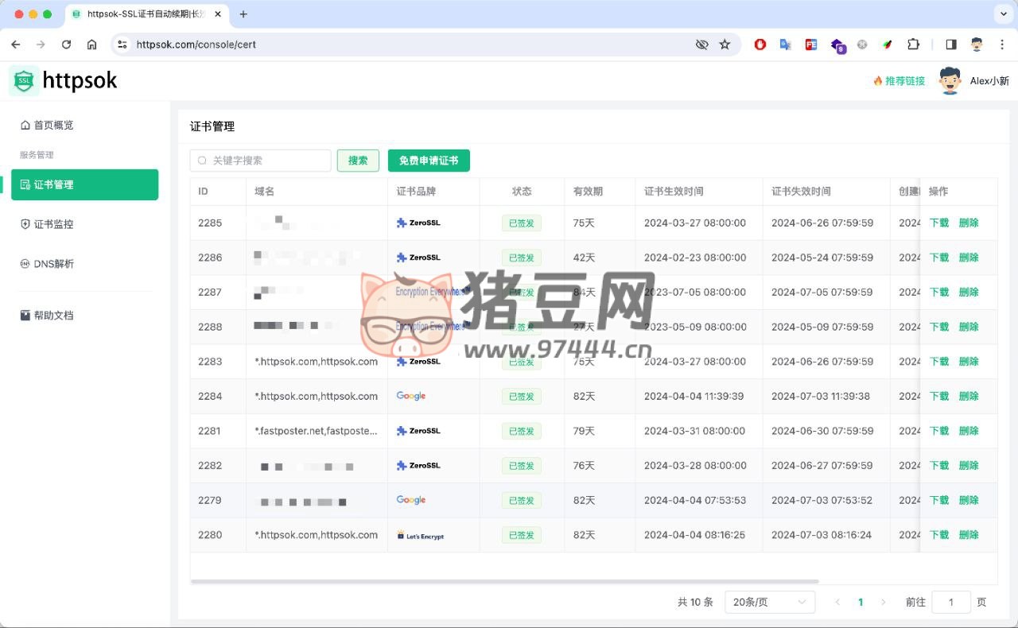Screen dimensions: 1018x628
Task: Bookmark this page with the star icon
Action: 725,45
